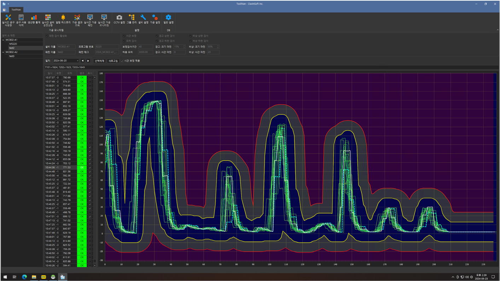The image size is (500, 281).
Task: Open the 가공 결과 조회 icon
Action: (x=77, y=20)
